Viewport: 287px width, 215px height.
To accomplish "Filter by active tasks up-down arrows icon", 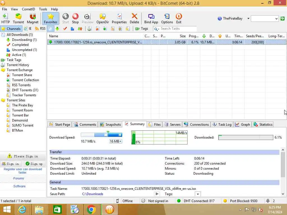I will tap(80, 29).
